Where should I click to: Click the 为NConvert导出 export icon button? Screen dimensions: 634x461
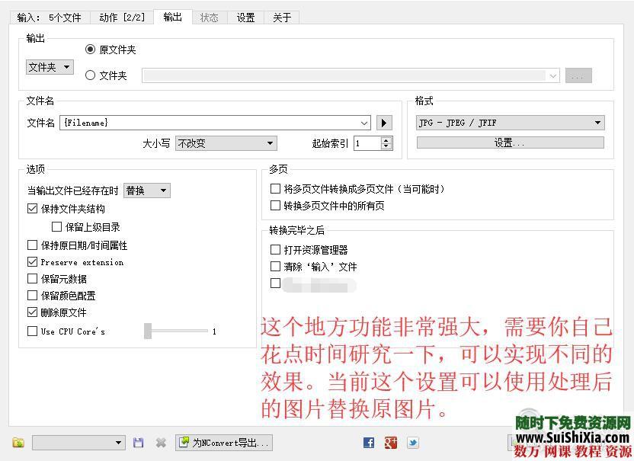point(224,443)
